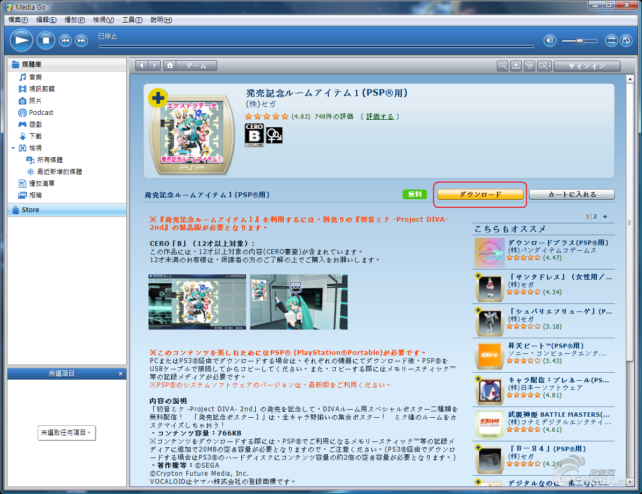Open 播放(P) menu
Viewport: 642px width, 494px height.
pos(75,20)
